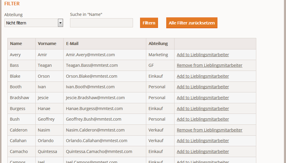Click the Filtern button
This screenshot has width=286, height=163.
[149, 23]
